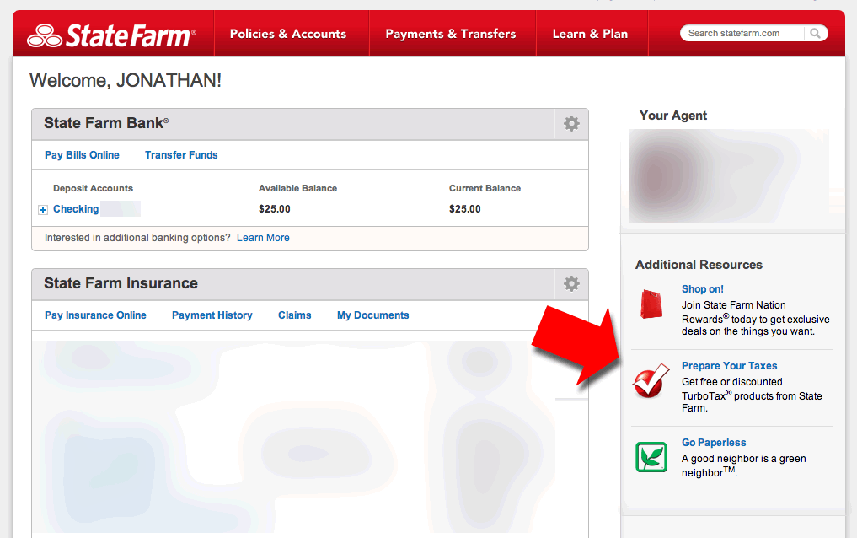Click the Current Balance $25.00 value
The image size is (857, 538).
coord(465,209)
